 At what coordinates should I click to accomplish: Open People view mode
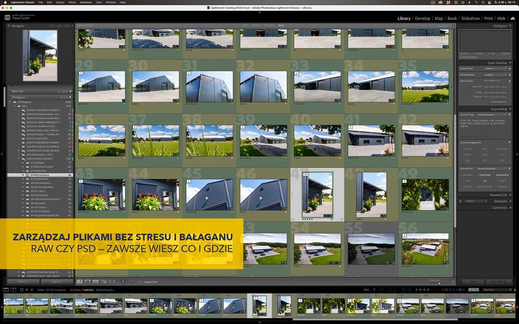click(x=112, y=281)
